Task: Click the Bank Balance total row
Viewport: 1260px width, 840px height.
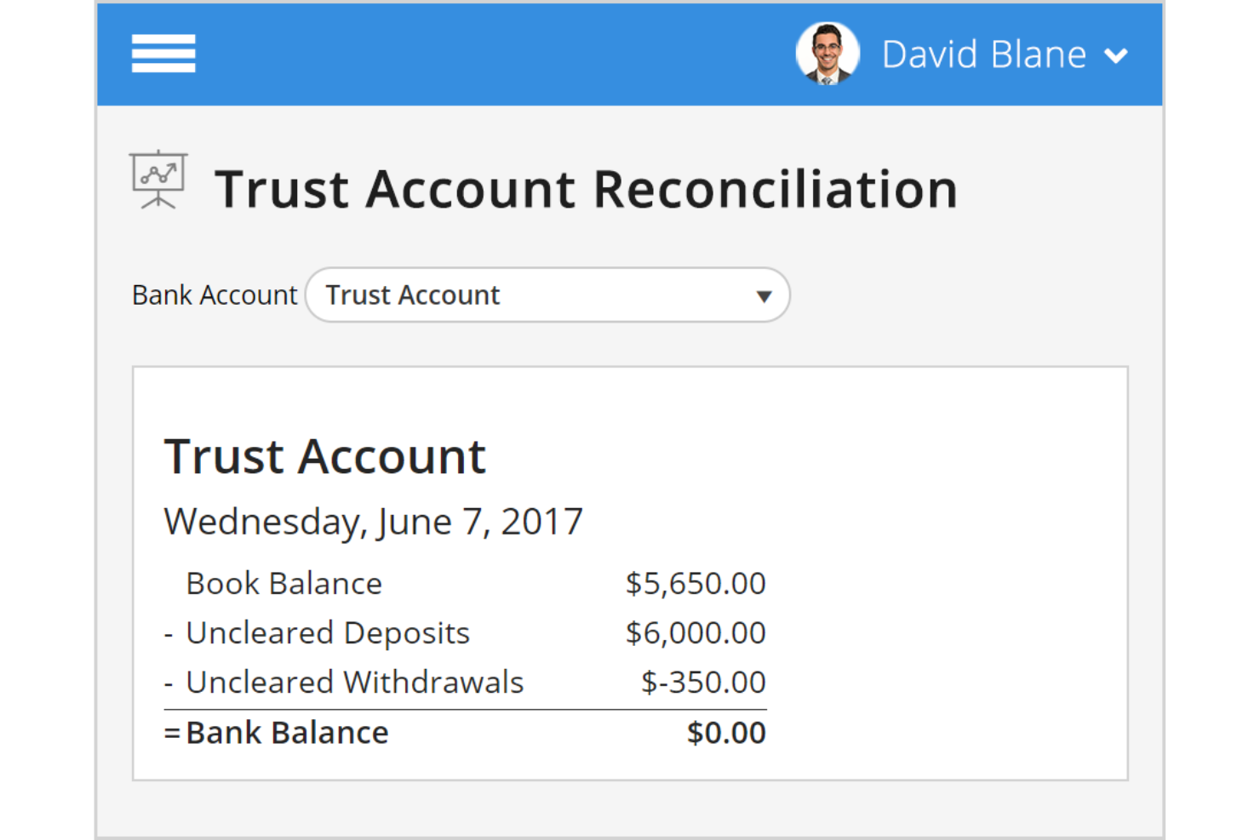Action: point(287,732)
